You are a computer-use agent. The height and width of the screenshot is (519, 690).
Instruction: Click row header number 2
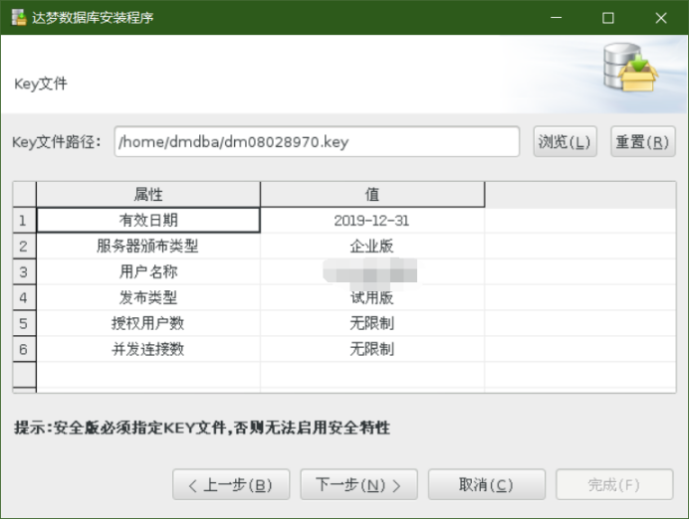24,247
